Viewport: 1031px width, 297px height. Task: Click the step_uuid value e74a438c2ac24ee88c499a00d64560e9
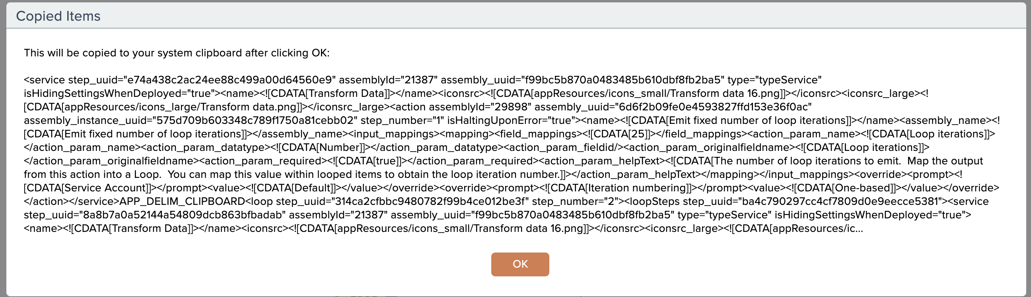click(230, 80)
